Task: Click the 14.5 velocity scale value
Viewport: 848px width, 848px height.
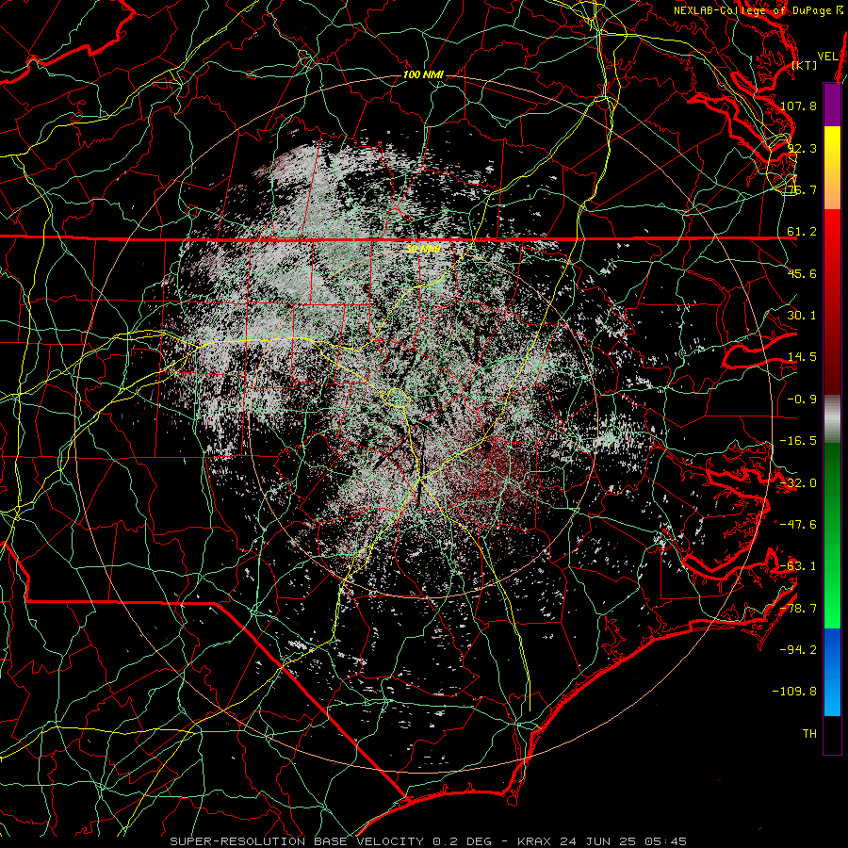Action: [x=802, y=357]
